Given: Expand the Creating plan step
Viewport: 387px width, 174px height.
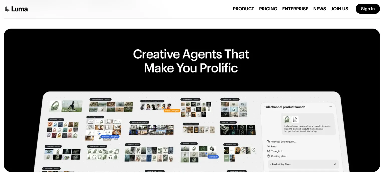Looking at the screenshot, I should [278, 156].
